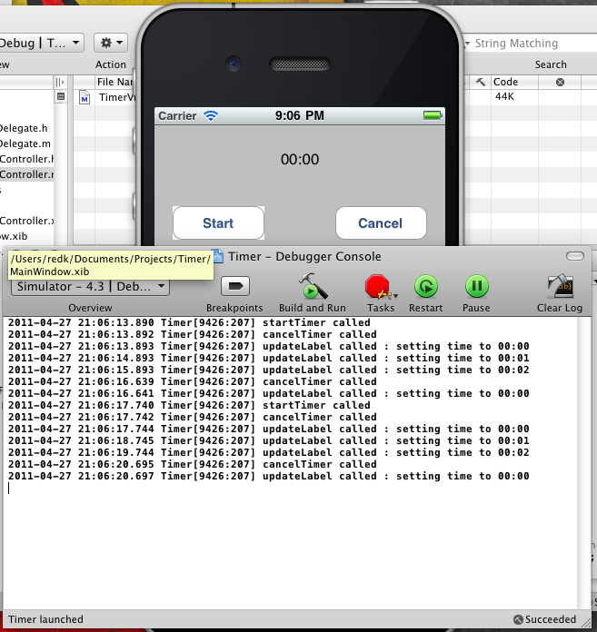Viewport: 597px width, 632px height.
Task: Tap the Cancel button in simulator
Action: (381, 222)
